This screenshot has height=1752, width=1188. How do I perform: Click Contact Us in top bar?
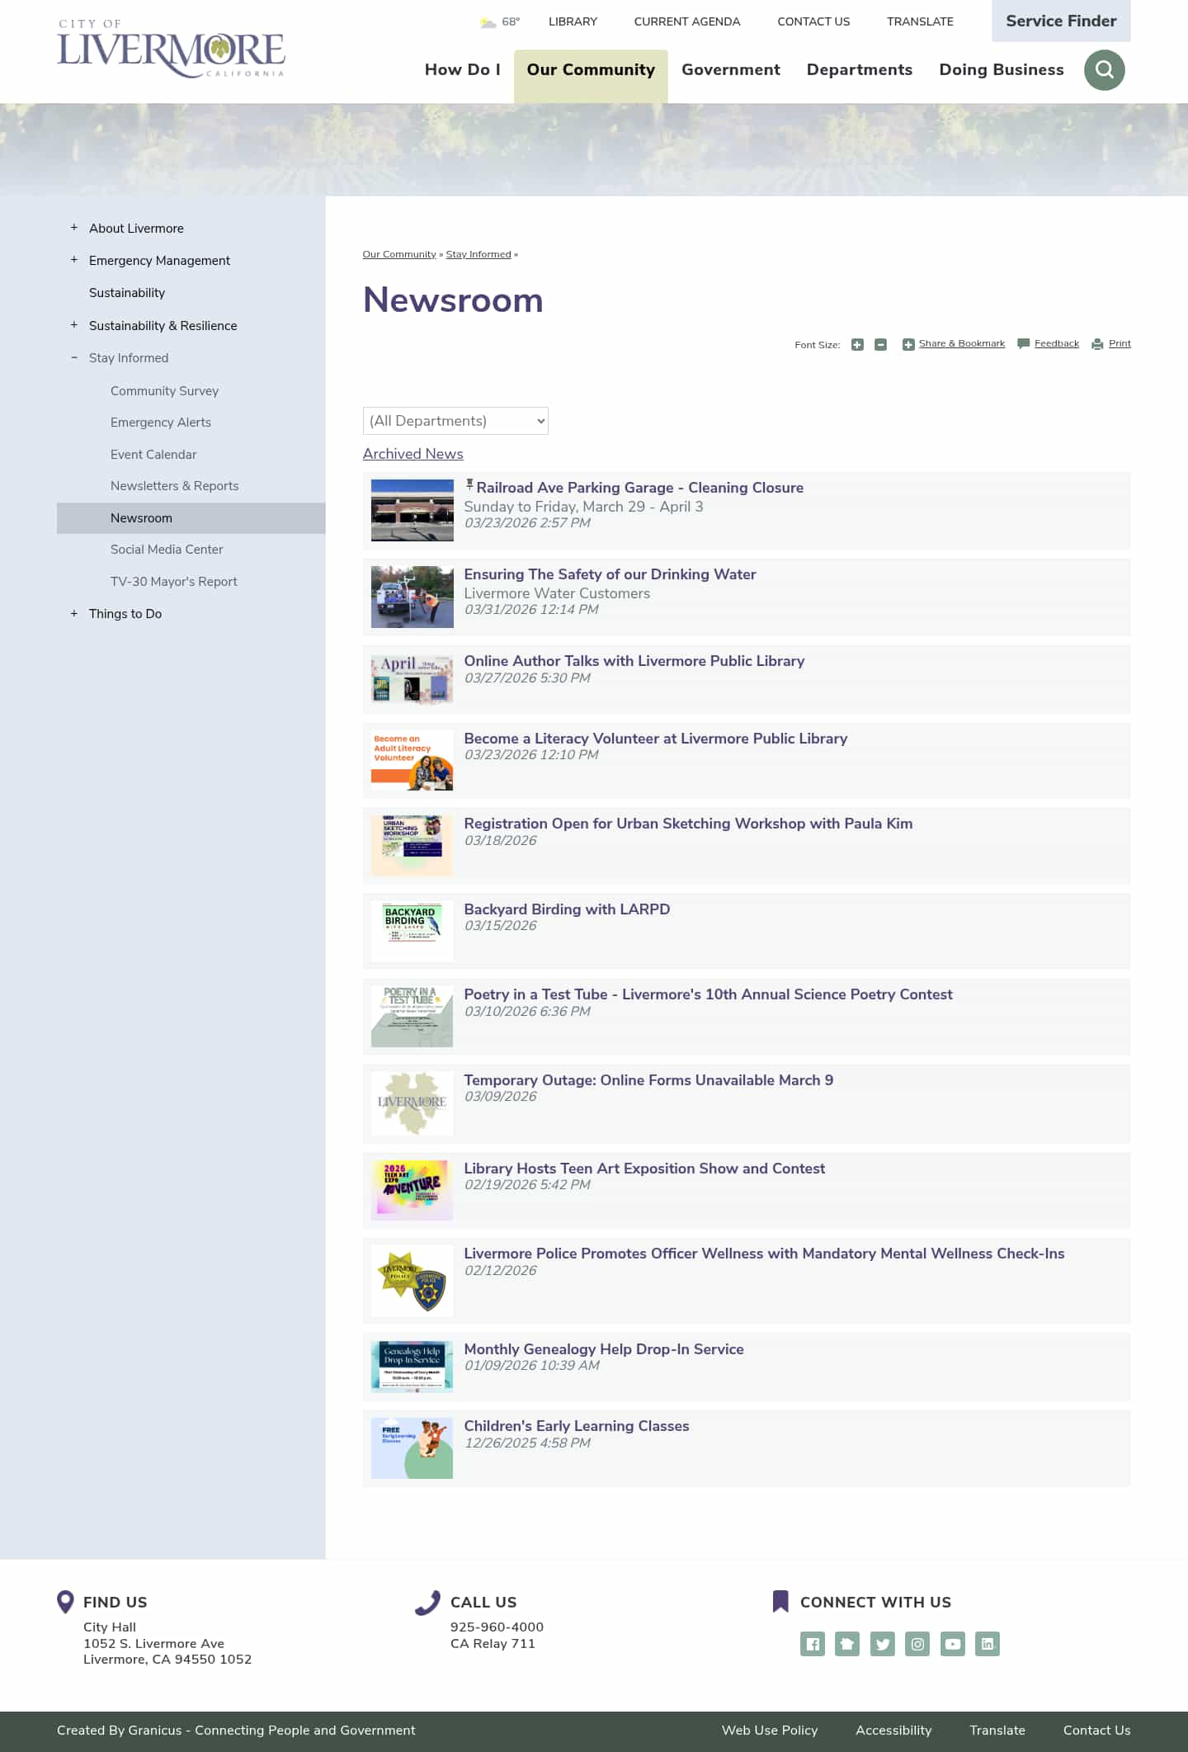point(813,21)
